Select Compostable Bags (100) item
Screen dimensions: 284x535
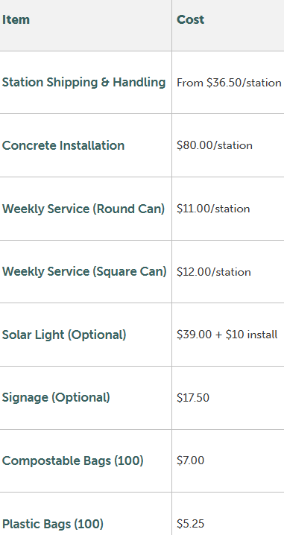[x=73, y=461]
